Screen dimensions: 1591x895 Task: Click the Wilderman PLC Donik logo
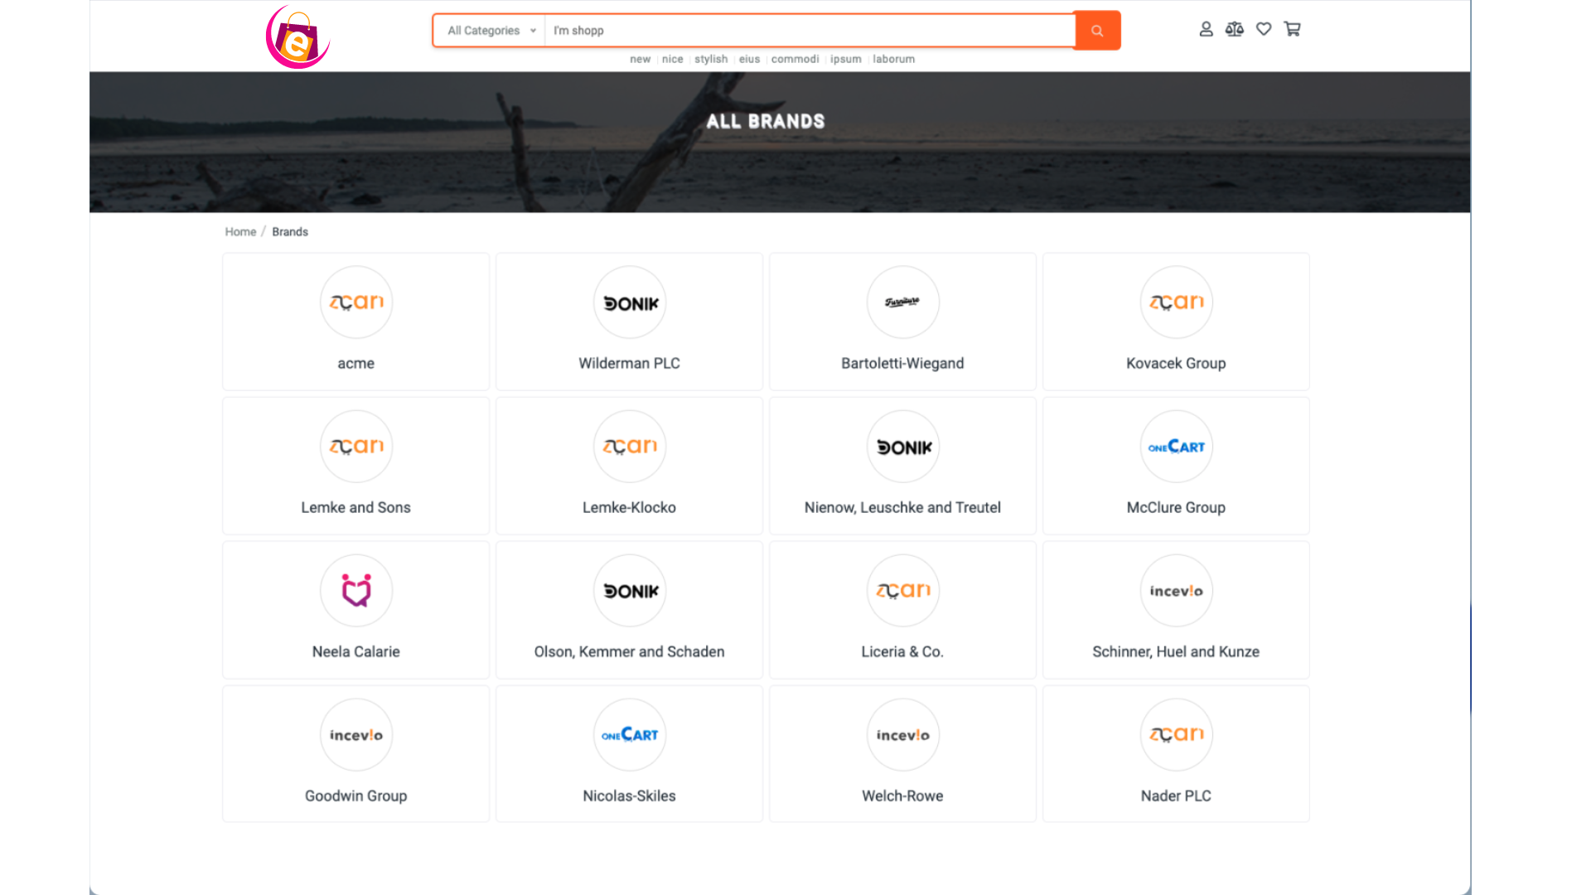click(630, 303)
